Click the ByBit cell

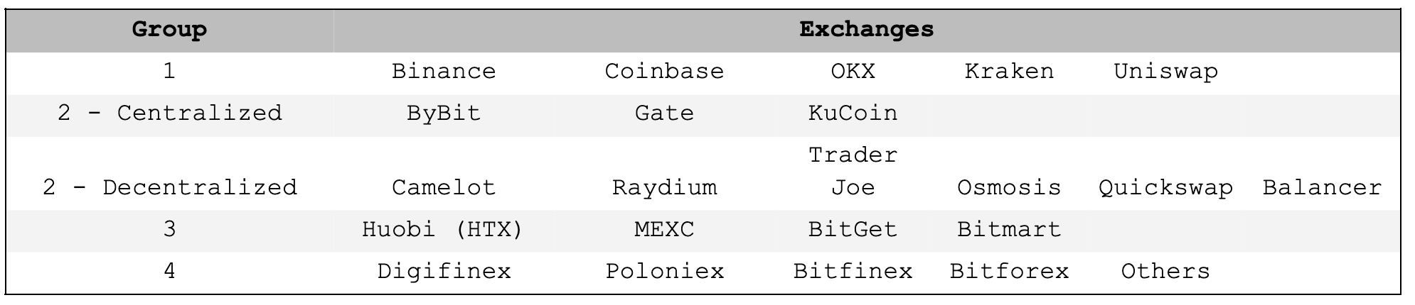[444, 113]
